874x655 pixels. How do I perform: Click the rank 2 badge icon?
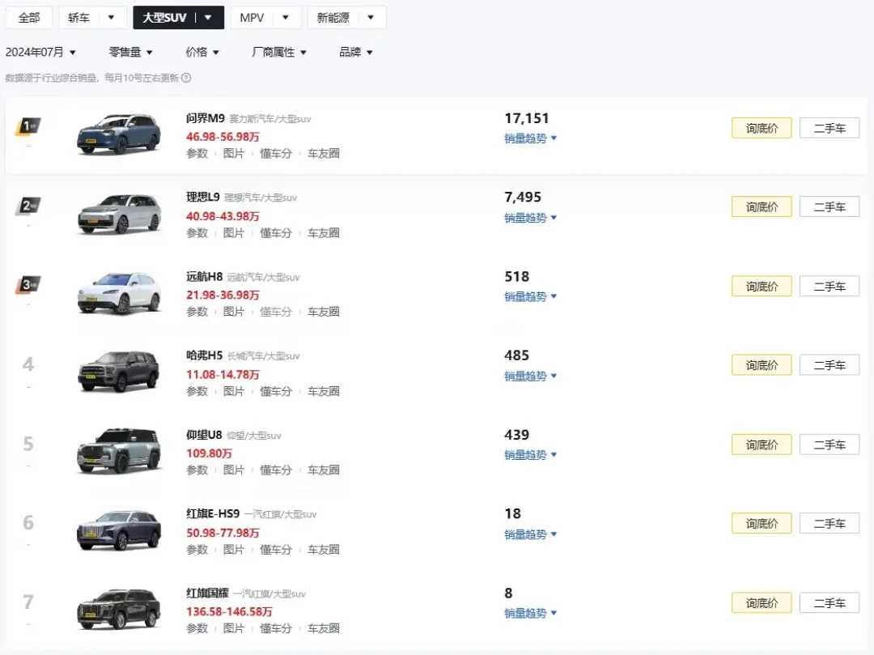pyautogui.click(x=28, y=206)
